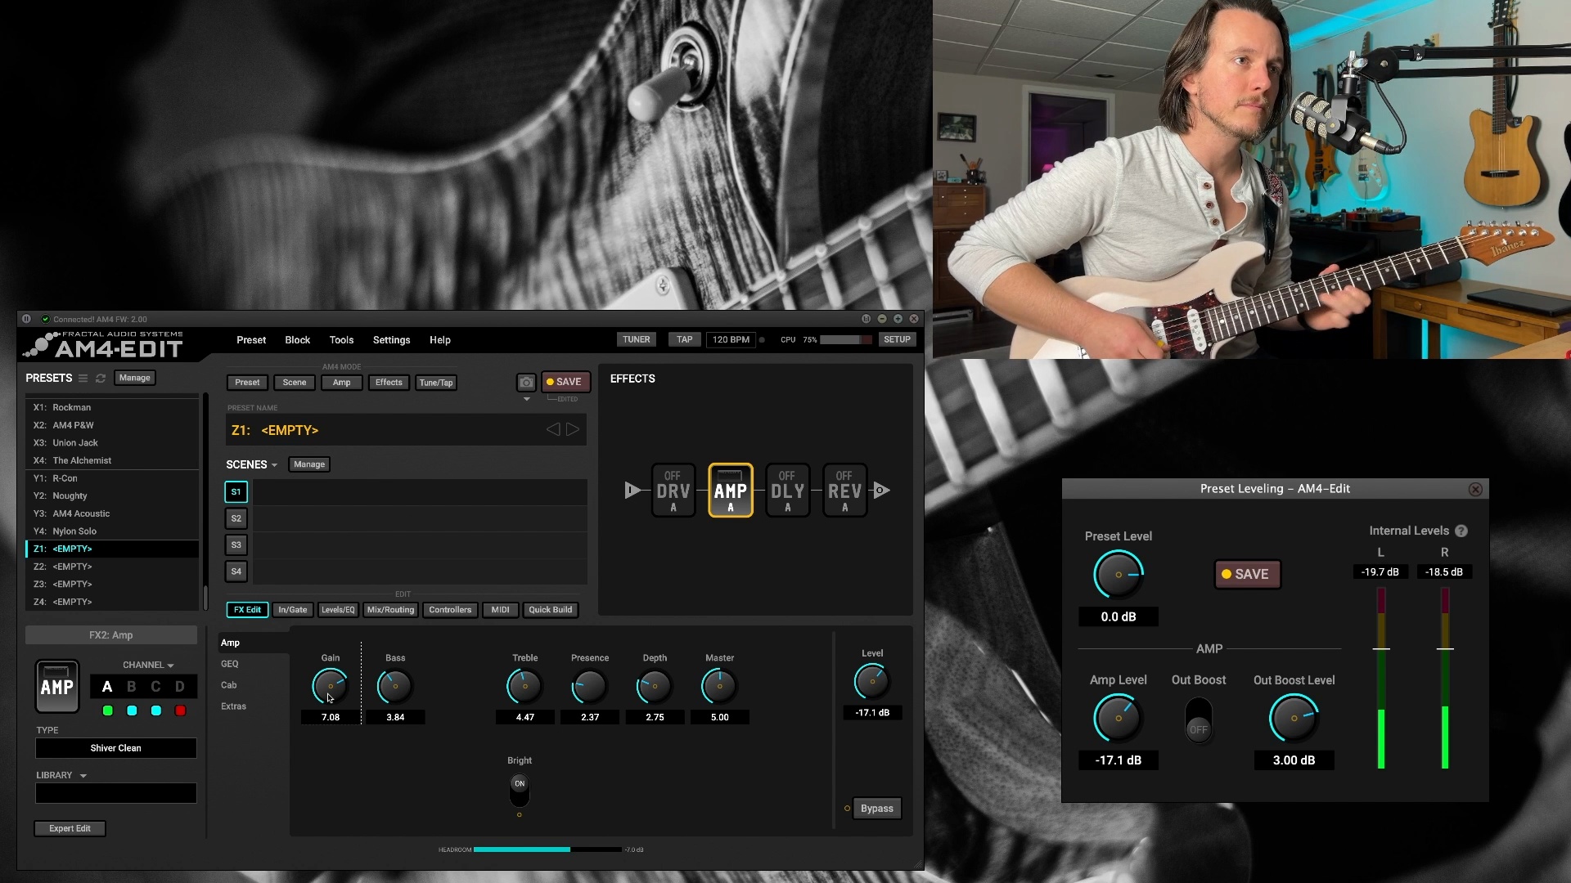Click the presets refresh icon

(101, 379)
